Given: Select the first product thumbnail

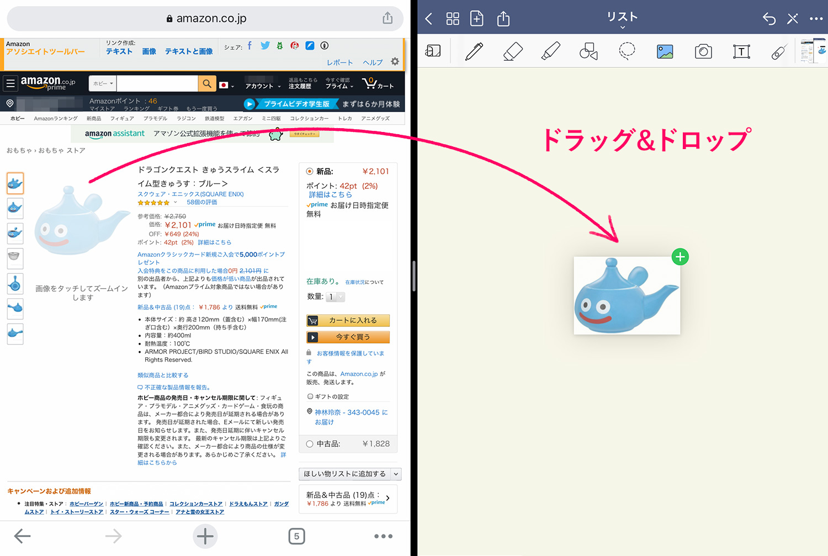Looking at the screenshot, I should click(15, 183).
